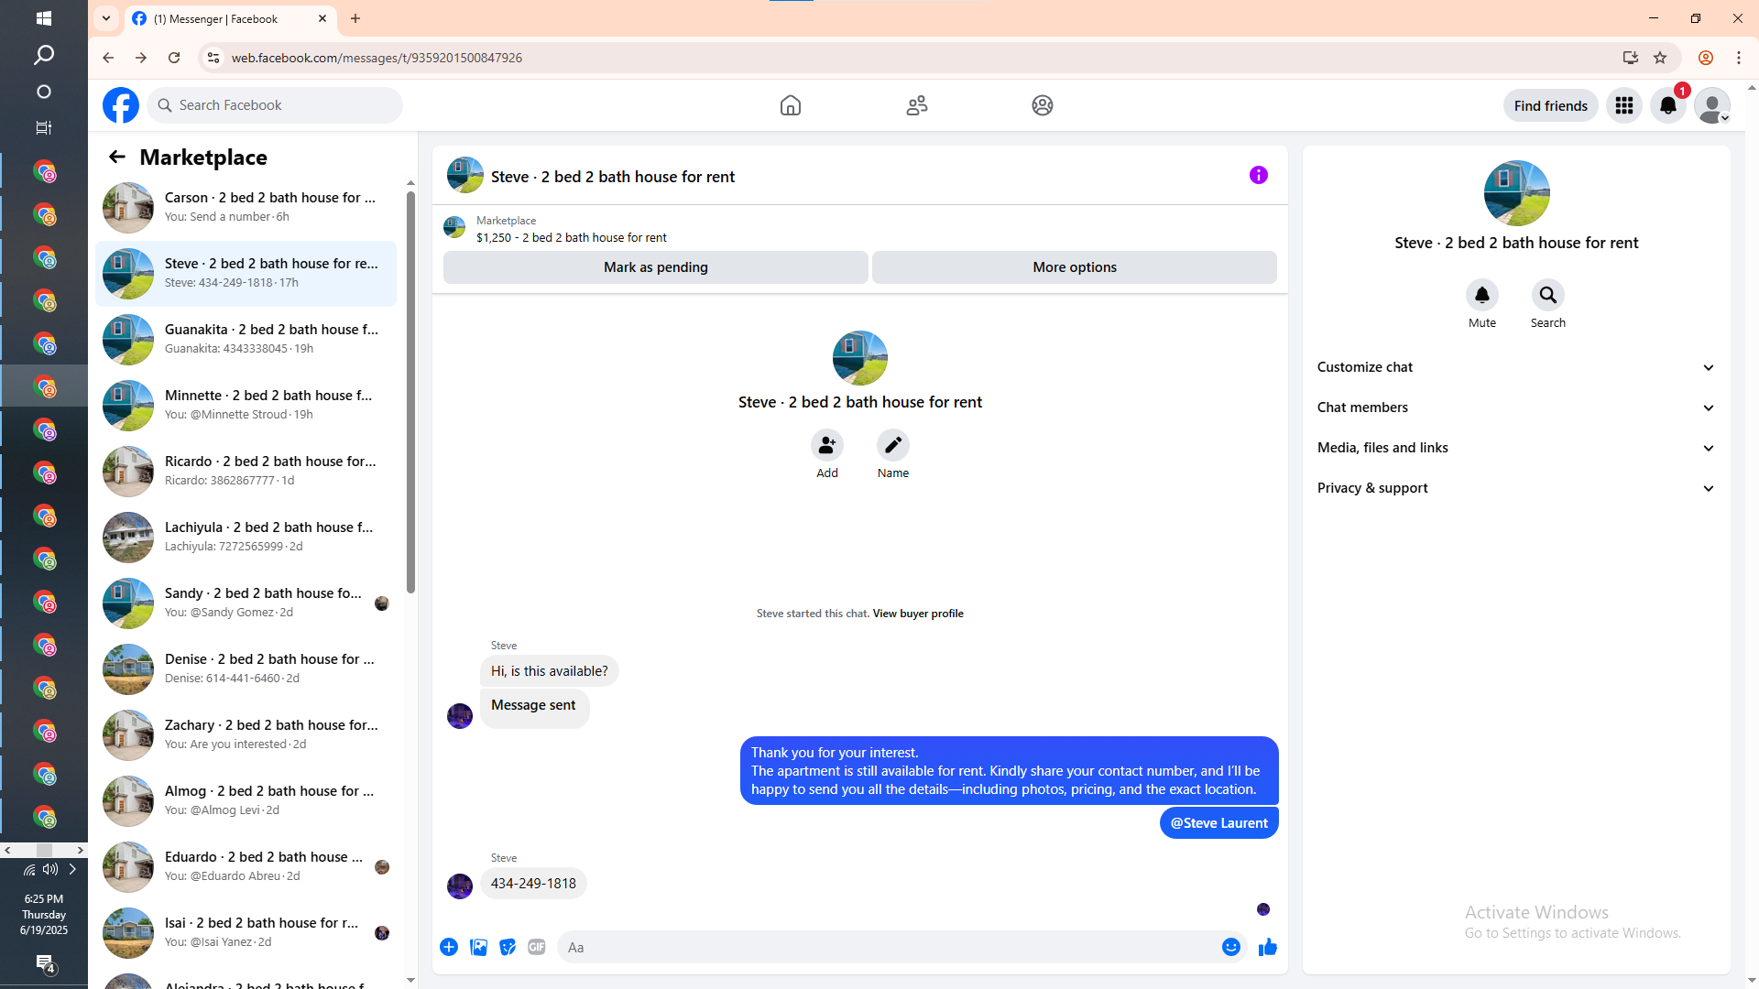Navigate back in the browser
Screen dimensions: 1759x989
click(108, 58)
